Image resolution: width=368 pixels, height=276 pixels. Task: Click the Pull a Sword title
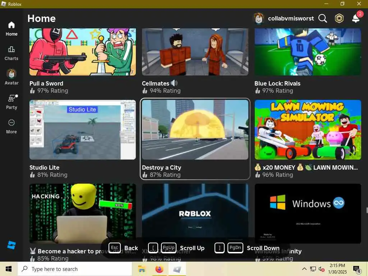coord(46,83)
